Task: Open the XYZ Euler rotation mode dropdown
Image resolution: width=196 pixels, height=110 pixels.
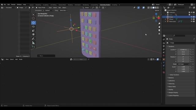Action: point(183,64)
